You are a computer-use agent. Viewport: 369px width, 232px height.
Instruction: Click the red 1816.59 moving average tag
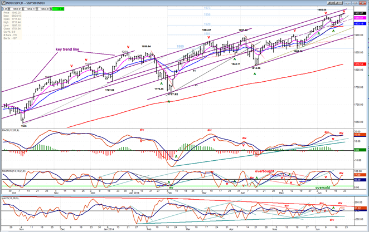(x=360, y=64)
